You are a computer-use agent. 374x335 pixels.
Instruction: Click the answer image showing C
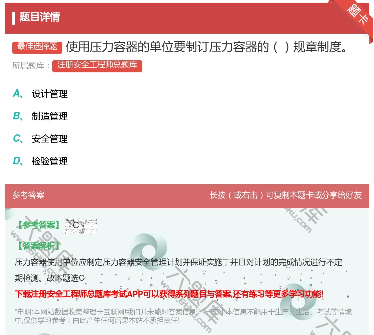(81, 226)
